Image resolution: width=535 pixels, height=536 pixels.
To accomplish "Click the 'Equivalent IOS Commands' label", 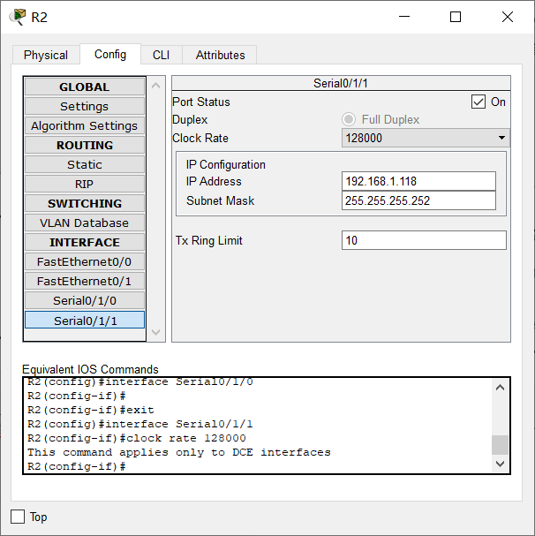I will click(x=90, y=369).
